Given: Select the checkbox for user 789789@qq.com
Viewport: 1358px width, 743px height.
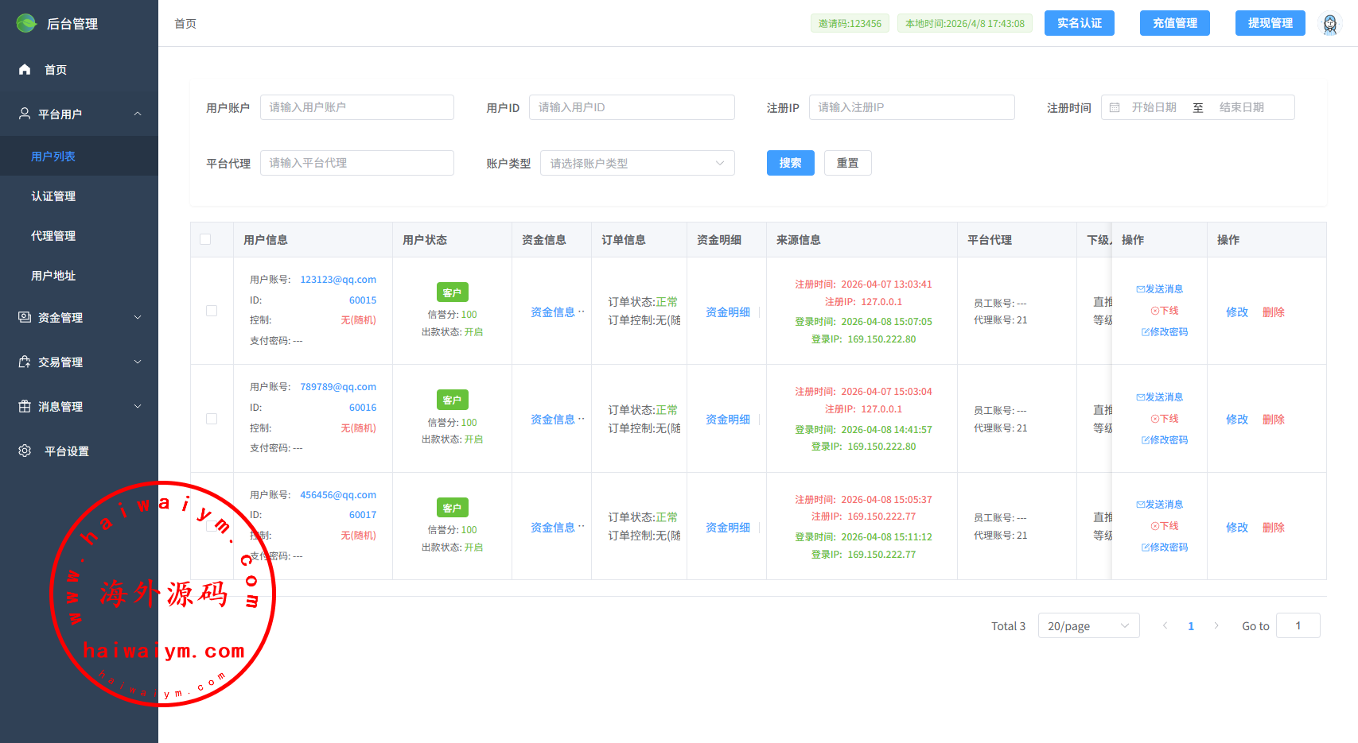Looking at the screenshot, I should 212,419.
